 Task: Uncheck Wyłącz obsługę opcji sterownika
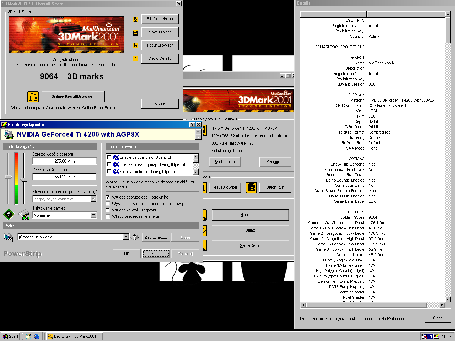(108, 197)
